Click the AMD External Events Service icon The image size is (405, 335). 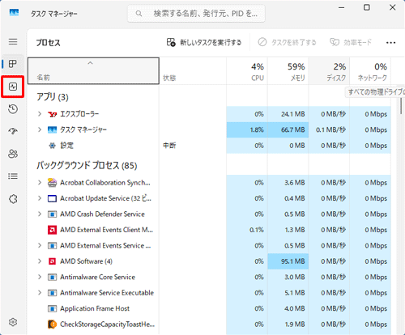(52, 246)
